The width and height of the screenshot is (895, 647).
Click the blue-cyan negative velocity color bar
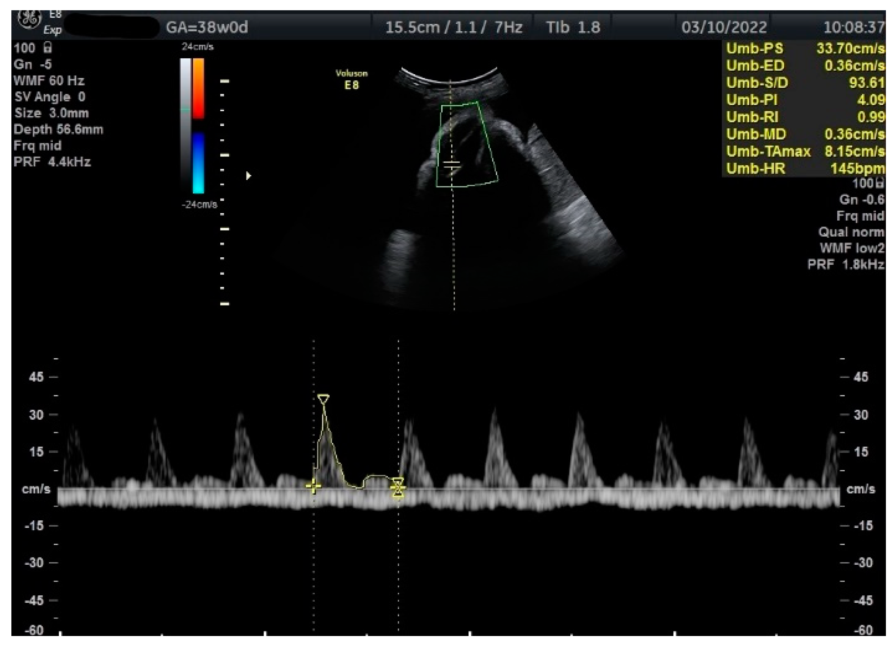click(198, 163)
